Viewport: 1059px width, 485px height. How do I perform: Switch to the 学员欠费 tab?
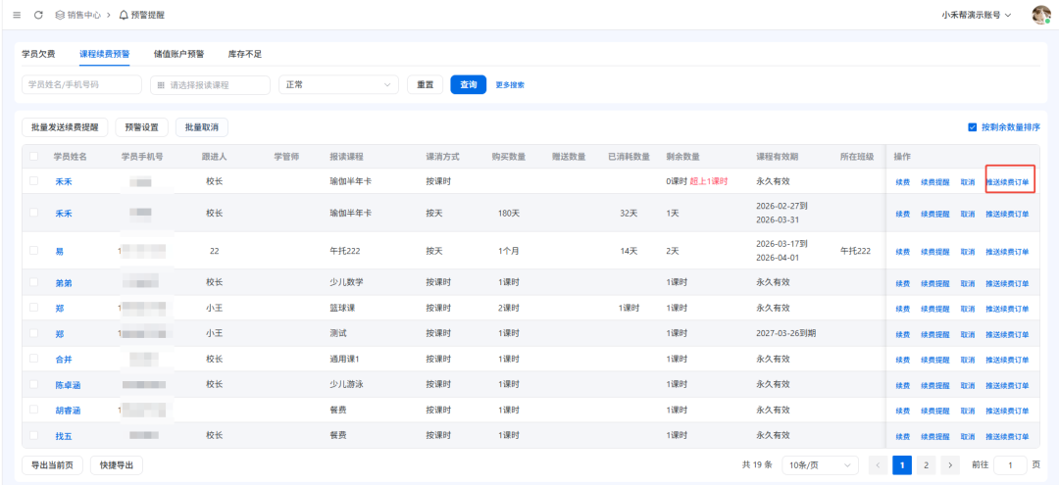tap(38, 54)
